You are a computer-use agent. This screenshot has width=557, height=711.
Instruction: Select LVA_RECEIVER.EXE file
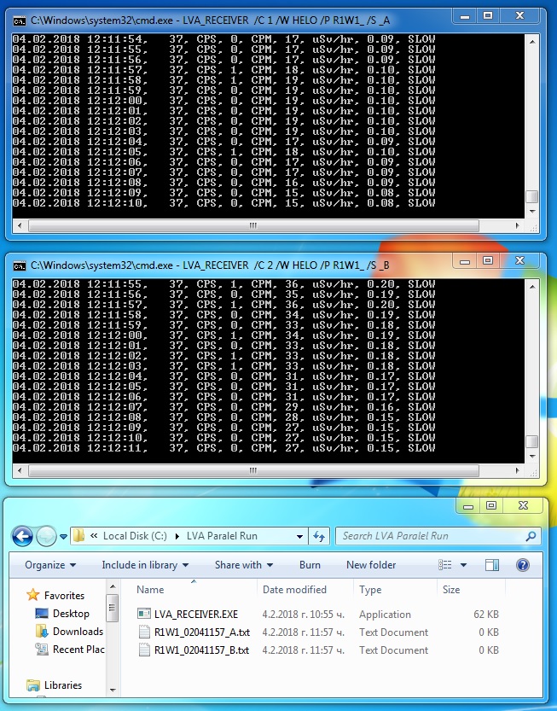click(x=196, y=615)
